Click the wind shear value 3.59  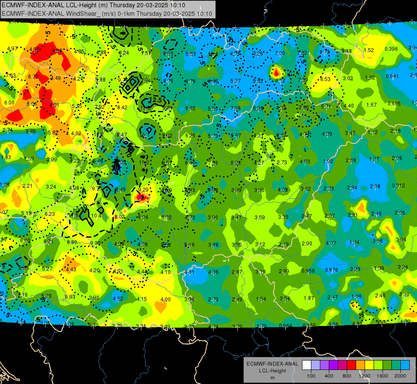pyautogui.click(x=259, y=218)
